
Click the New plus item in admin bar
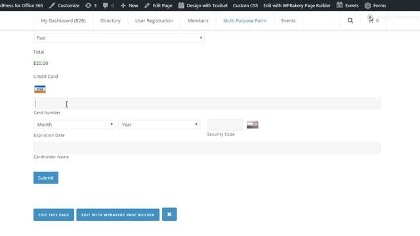click(129, 5)
